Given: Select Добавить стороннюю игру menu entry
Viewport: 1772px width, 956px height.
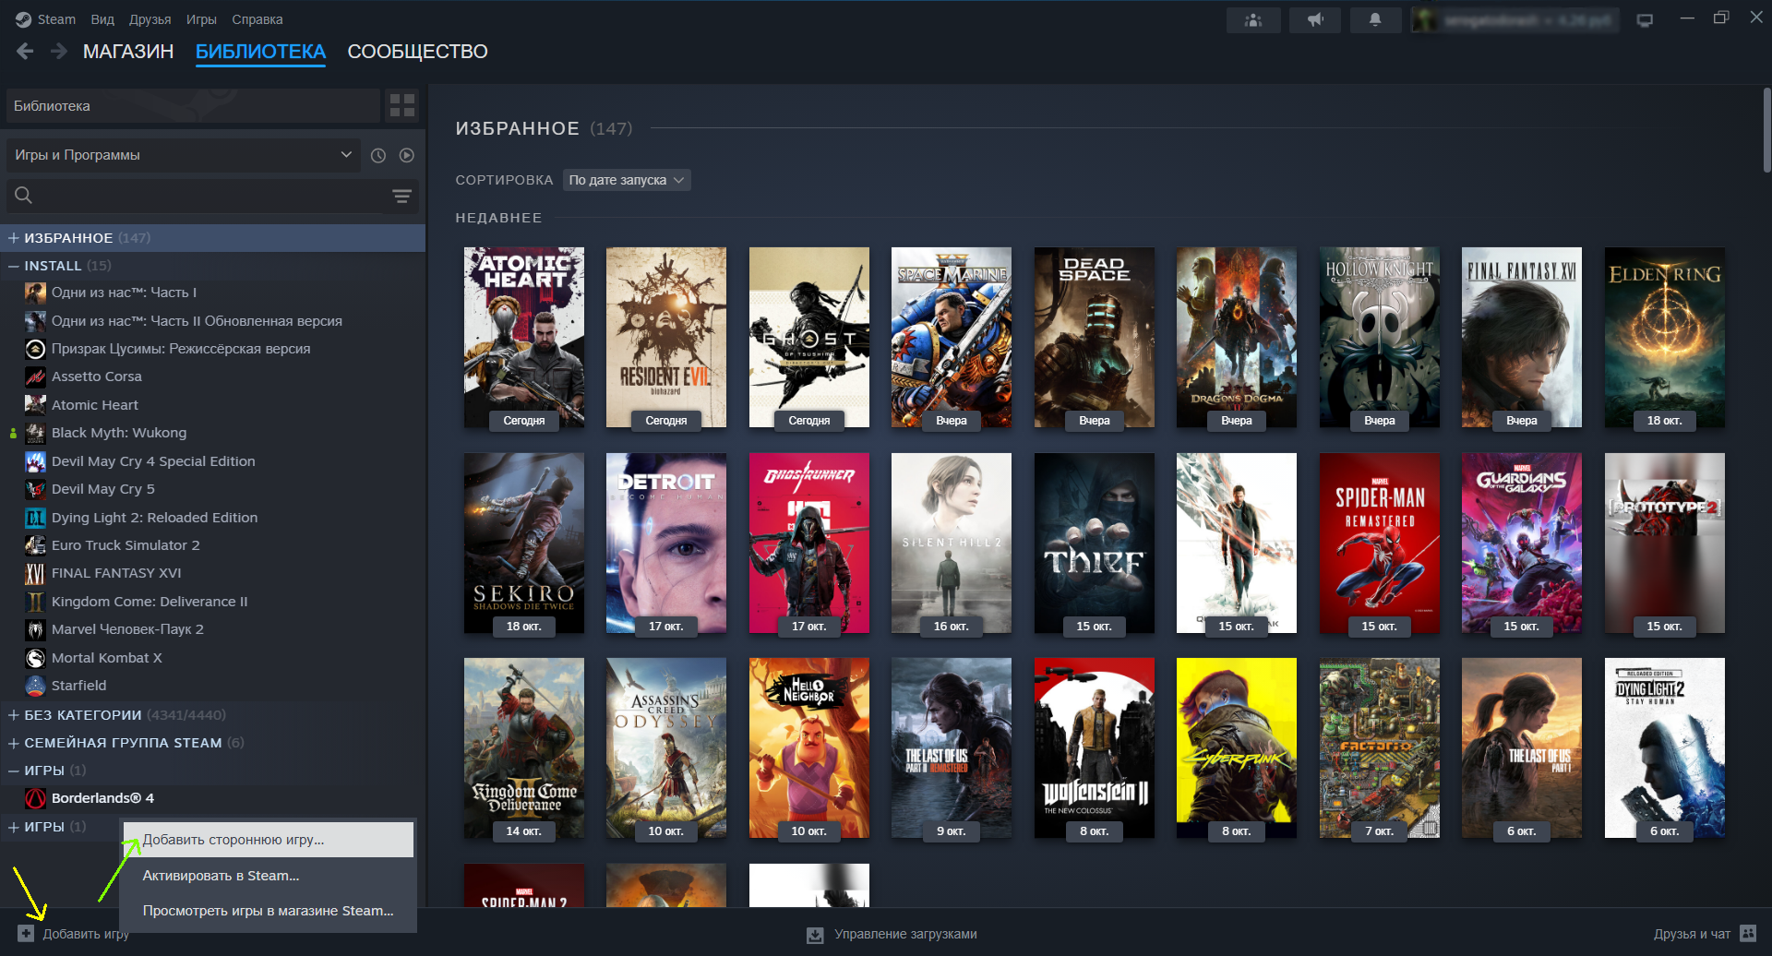Looking at the screenshot, I should point(233,840).
